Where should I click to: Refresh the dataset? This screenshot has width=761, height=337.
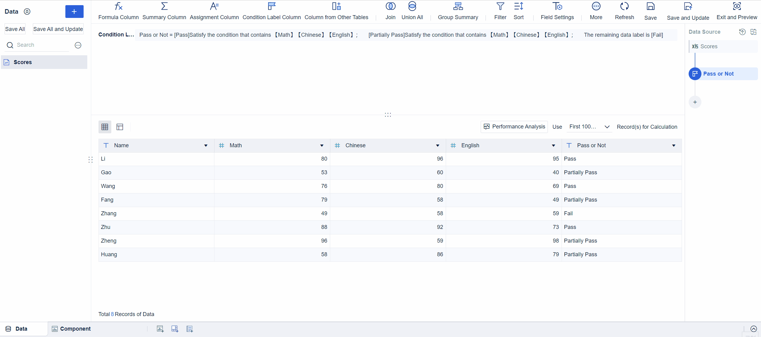[x=624, y=11]
